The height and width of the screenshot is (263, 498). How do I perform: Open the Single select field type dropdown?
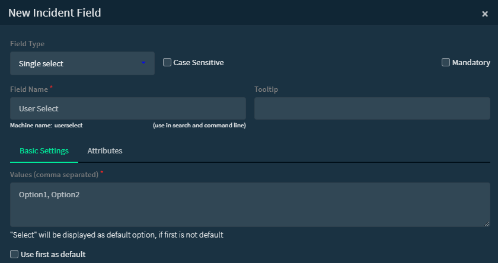[x=82, y=63]
